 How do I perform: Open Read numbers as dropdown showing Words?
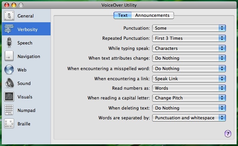tap(189, 88)
